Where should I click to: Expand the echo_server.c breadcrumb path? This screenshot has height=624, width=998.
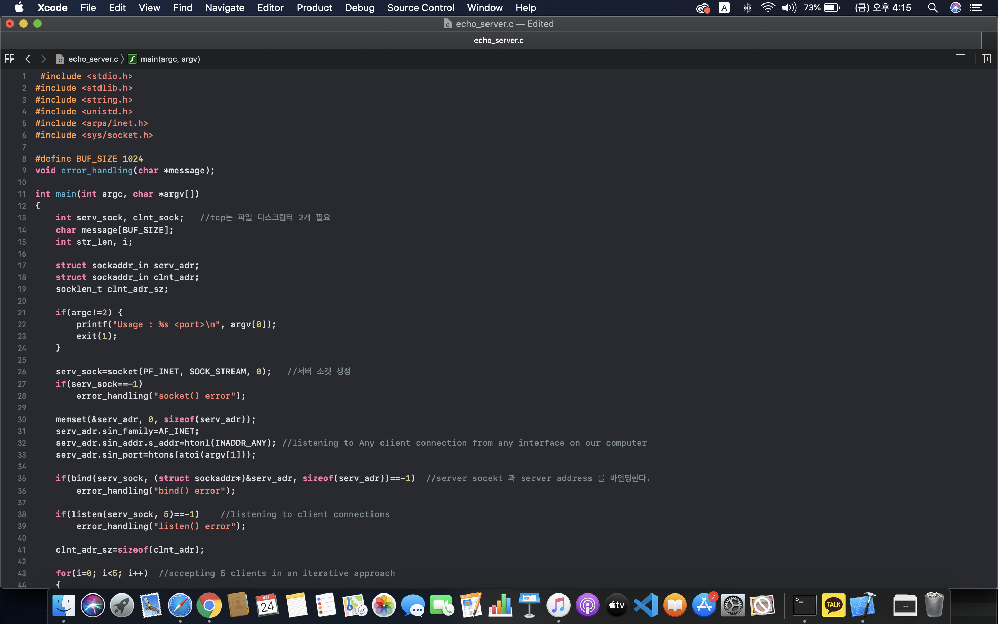click(93, 59)
